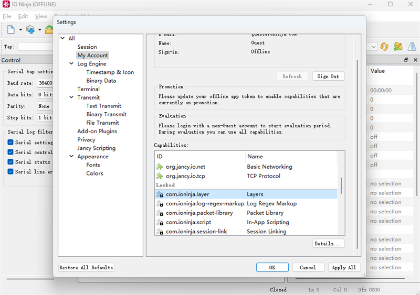Close the side panel with X icon

click(415, 60)
